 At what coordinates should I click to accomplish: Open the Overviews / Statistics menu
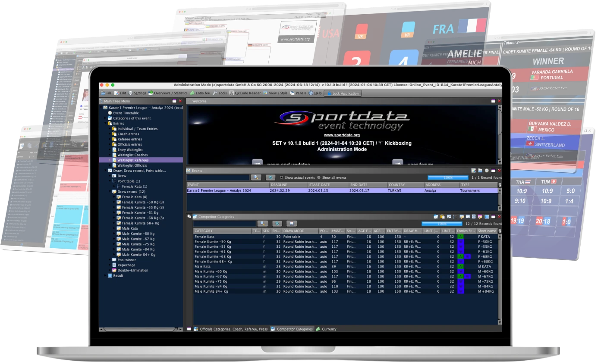point(168,93)
